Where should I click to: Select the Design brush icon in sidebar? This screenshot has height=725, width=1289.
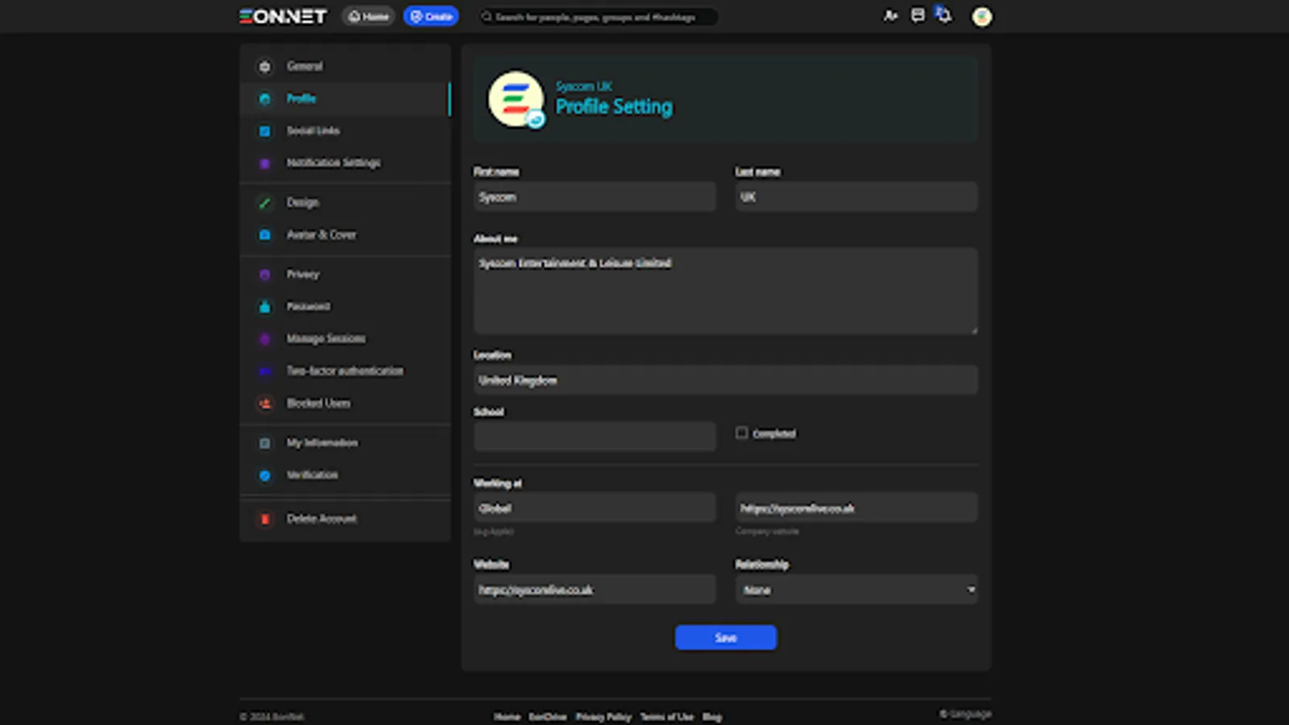[x=264, y=203]
